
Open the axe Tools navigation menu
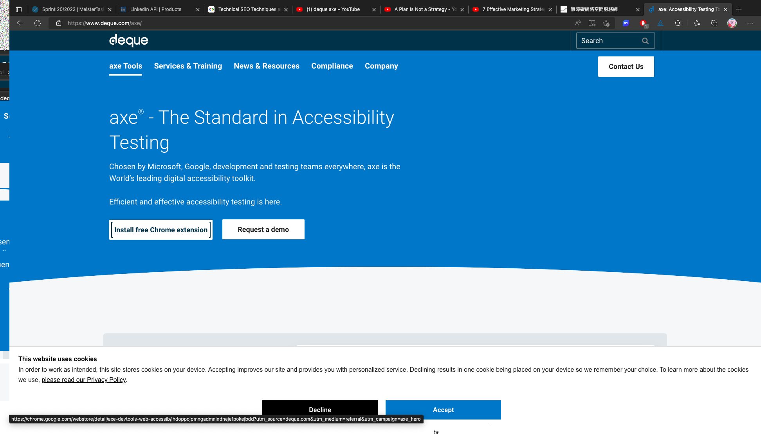pyautogui.click(x=126, y=66)
